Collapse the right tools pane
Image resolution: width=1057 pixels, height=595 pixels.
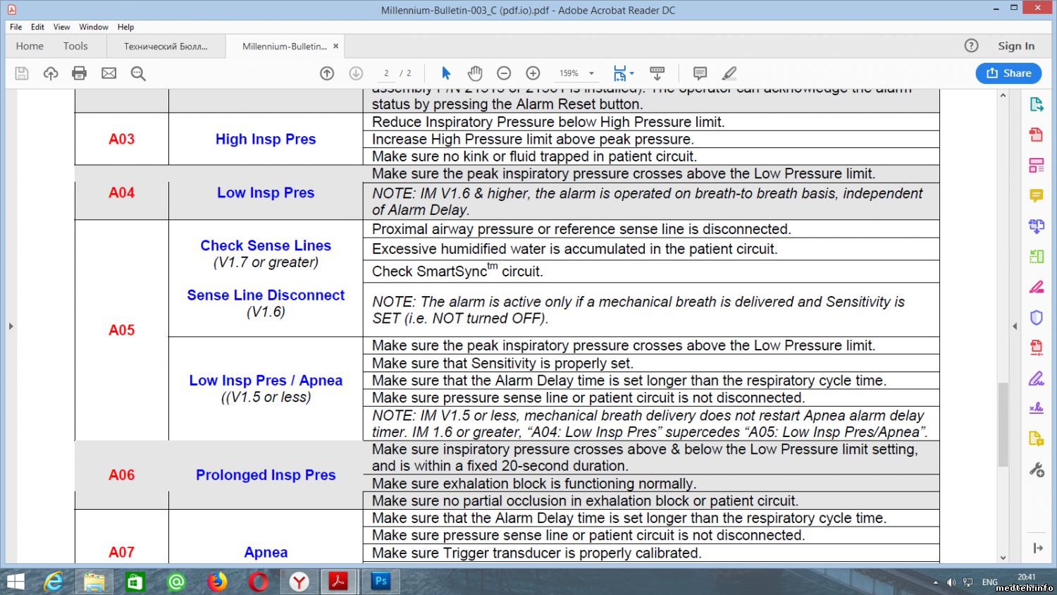click(1015, 326)
